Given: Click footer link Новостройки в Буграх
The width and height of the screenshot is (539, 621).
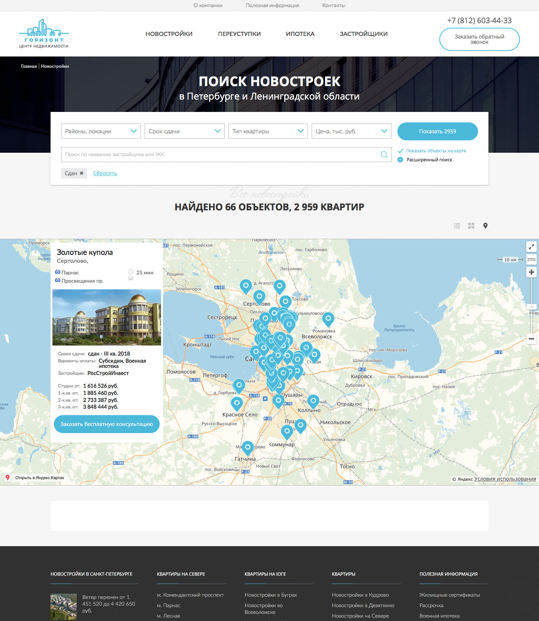Looking at the screenshot, I should coord(271,595).
